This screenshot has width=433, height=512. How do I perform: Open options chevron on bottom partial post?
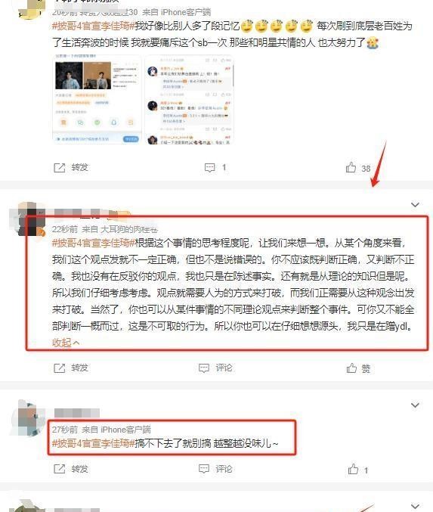(415, 507)
